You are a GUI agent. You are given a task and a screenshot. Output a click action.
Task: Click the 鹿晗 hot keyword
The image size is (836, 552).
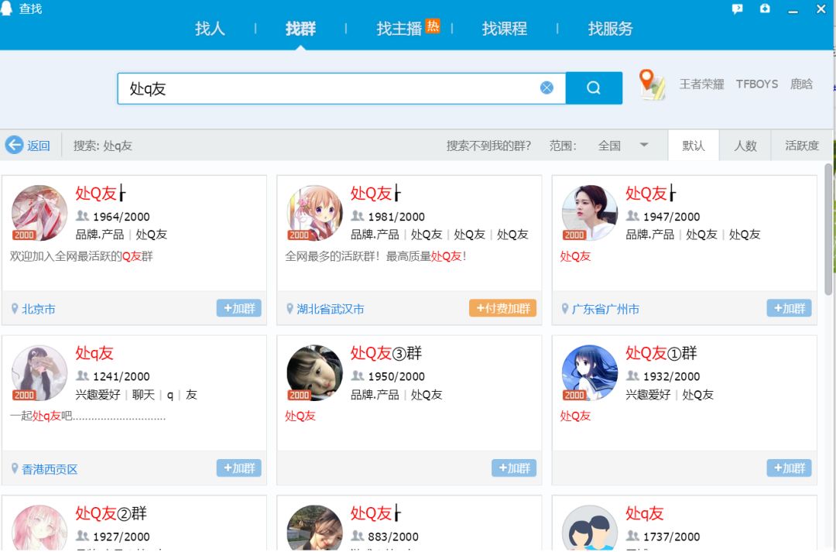[x=801, y=84]
